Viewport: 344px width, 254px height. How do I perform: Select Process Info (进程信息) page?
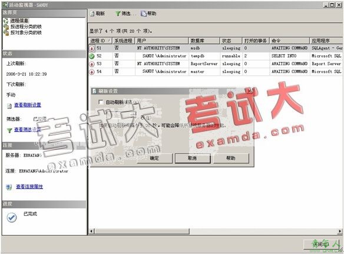point(19,21)
